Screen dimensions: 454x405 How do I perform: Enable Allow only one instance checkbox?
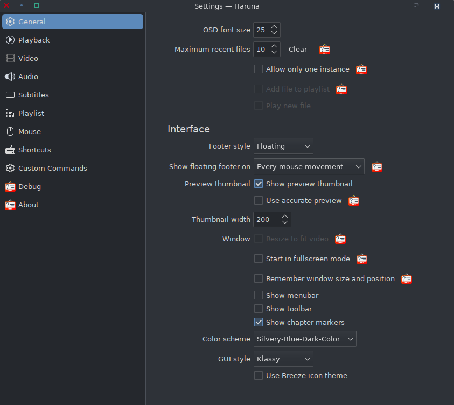pos(259,69)
